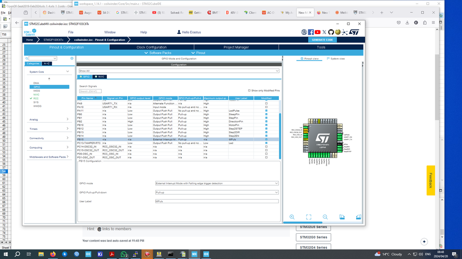Switch to the Project Manager tab
The width and height of the screenshot is (462, 259).
236,47
